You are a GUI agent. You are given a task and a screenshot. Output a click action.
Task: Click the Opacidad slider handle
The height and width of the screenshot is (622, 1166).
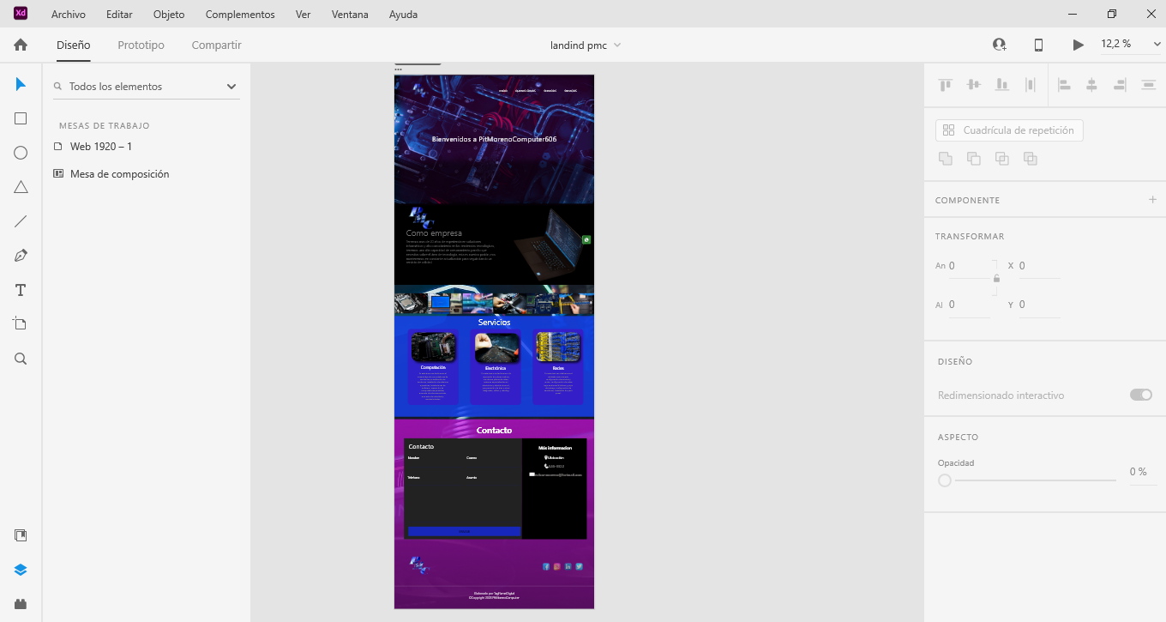point(945,480)
